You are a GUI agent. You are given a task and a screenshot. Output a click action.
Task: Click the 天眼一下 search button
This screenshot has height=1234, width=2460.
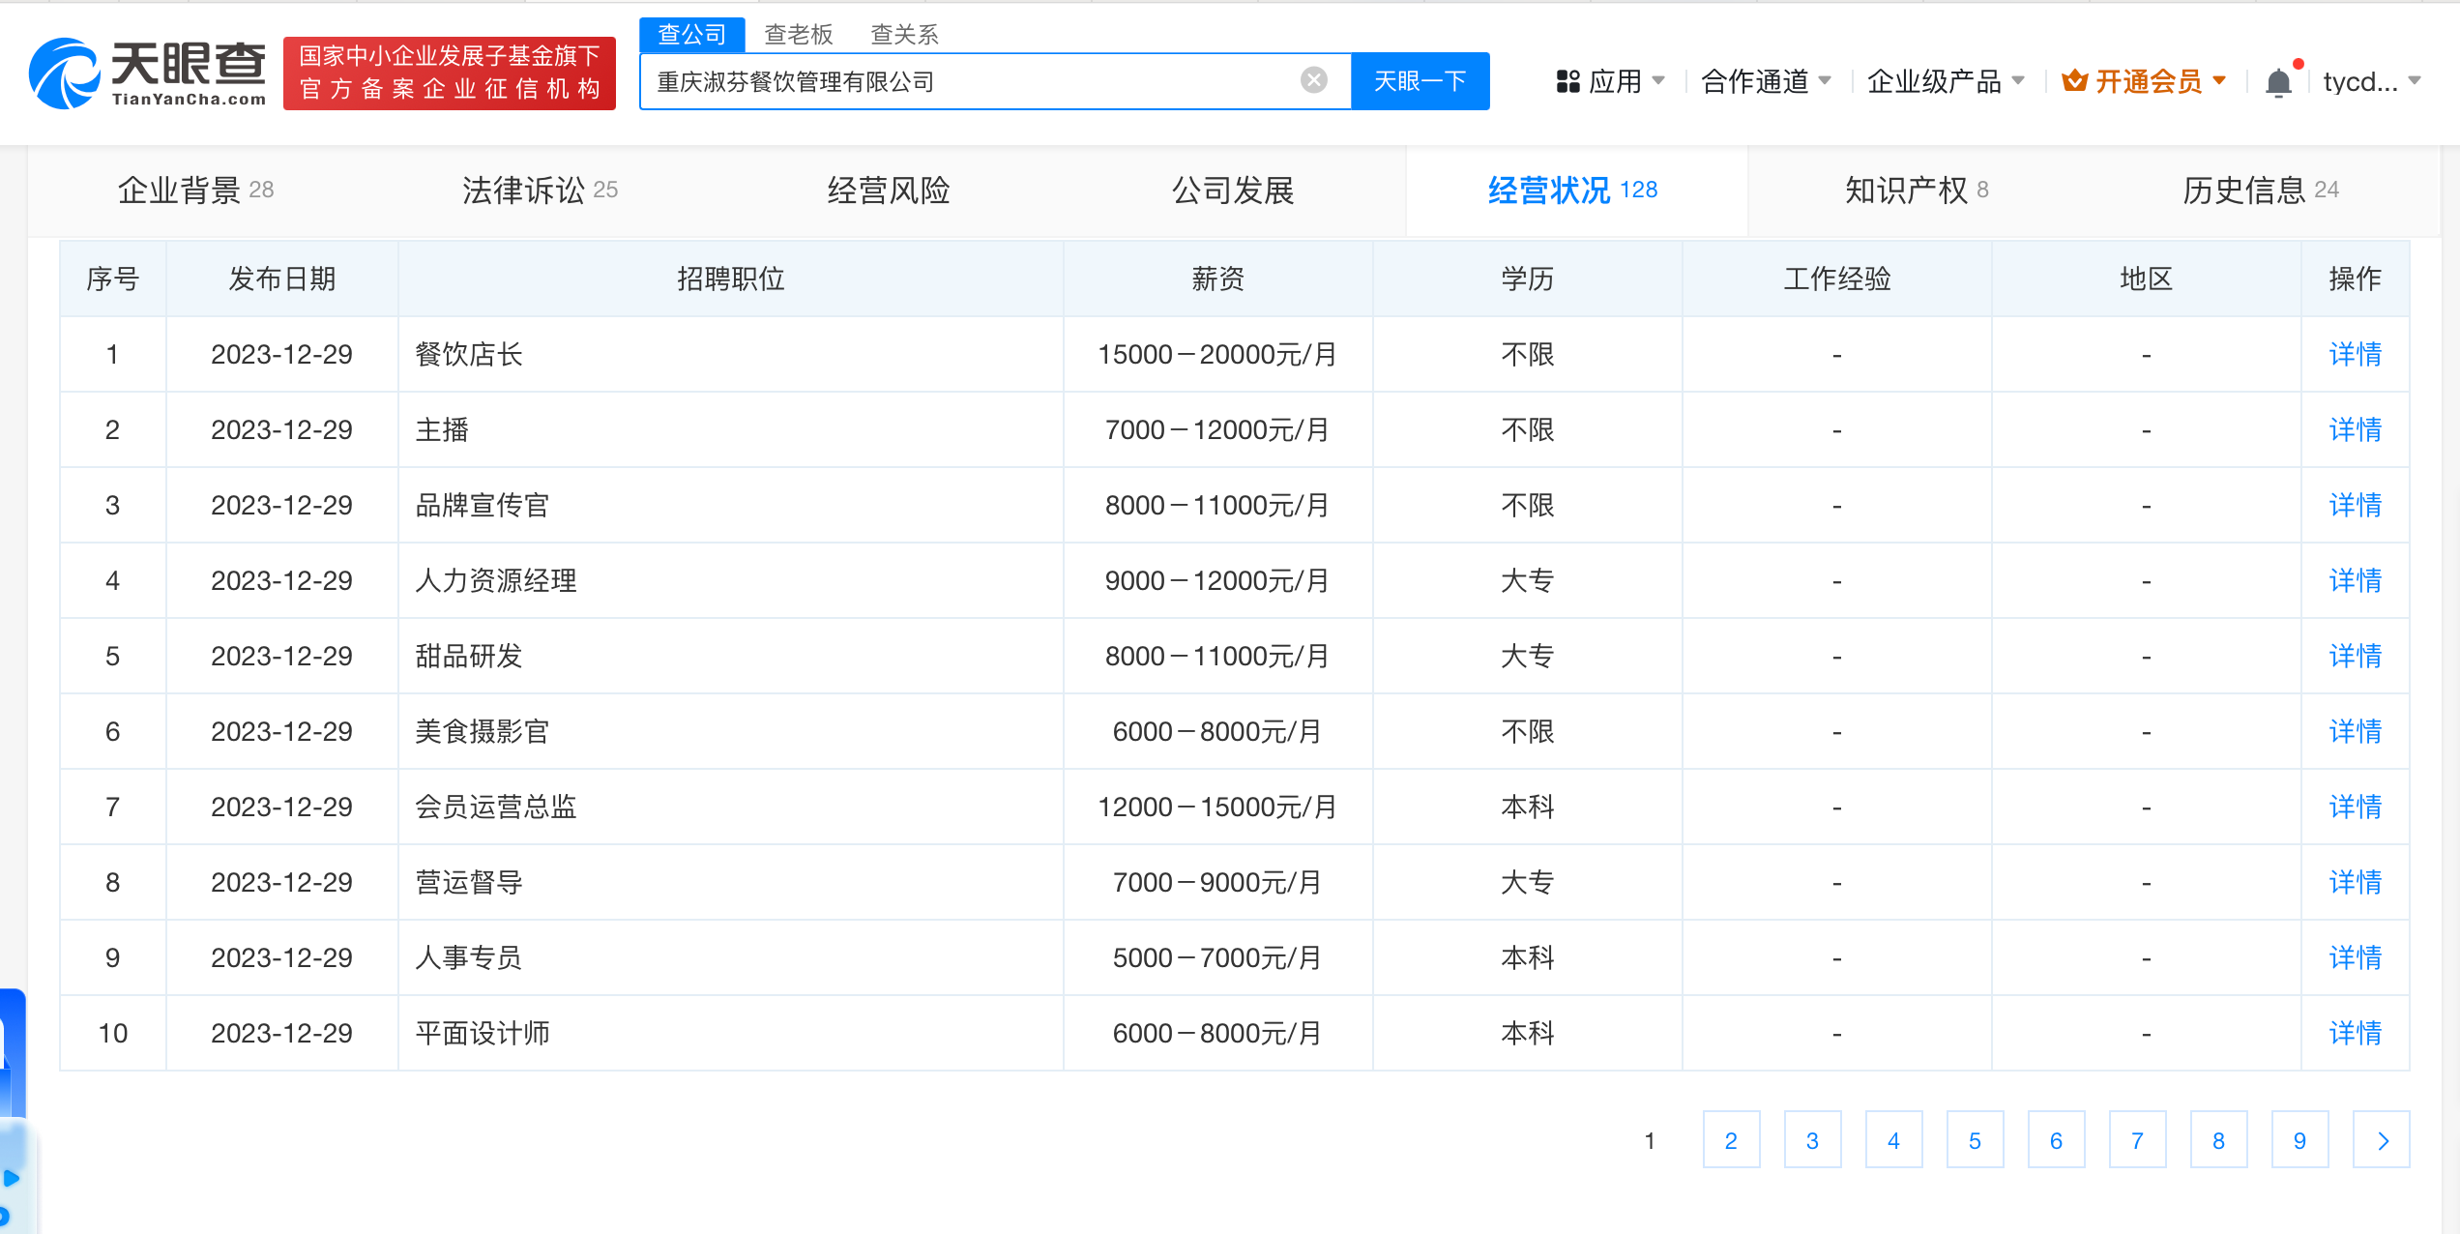[1420, 81]
